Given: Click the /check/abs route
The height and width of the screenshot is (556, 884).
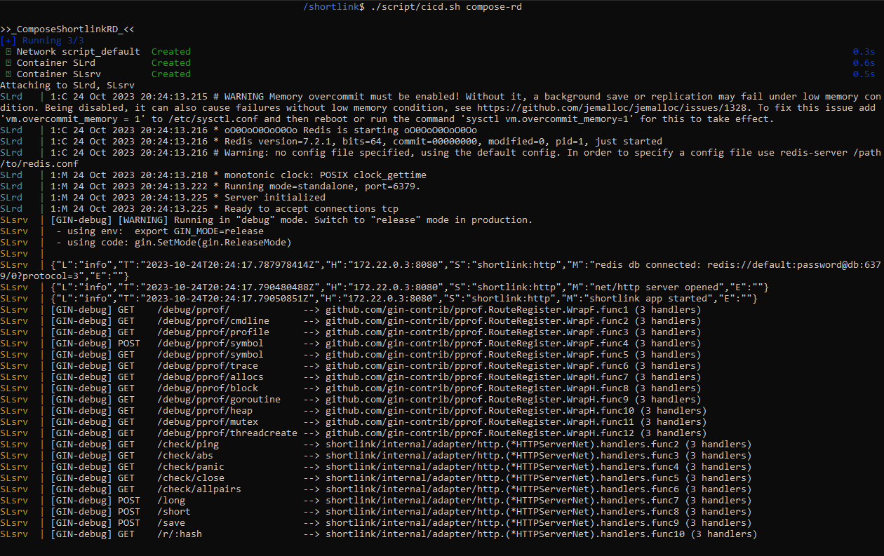Looking at the screenshot, I should (x=185, y=456).
